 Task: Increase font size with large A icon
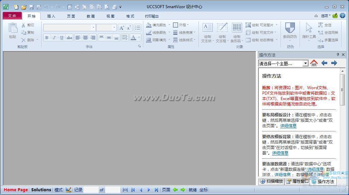pyautogui.click(x=122, y=28)
